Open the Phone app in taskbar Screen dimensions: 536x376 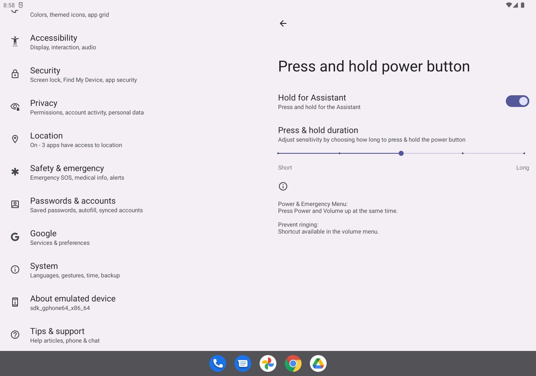tap(218, 363)
